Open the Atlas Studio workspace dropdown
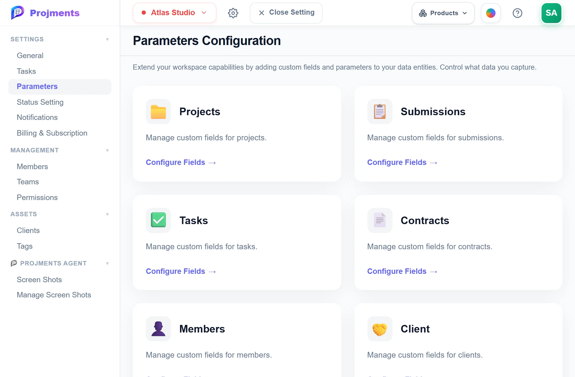The height and width of the screenshot is (377, 575). 174,13
